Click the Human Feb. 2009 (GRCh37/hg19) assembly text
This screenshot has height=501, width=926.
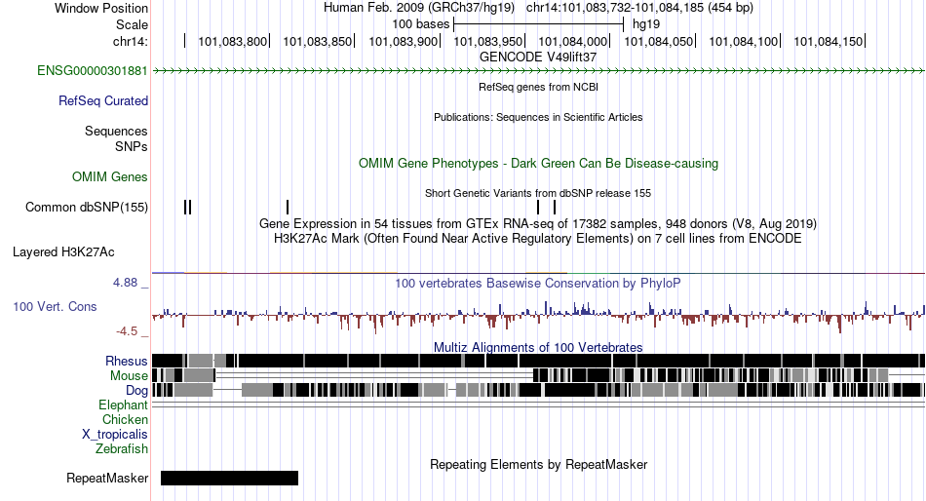coord(419,8)
